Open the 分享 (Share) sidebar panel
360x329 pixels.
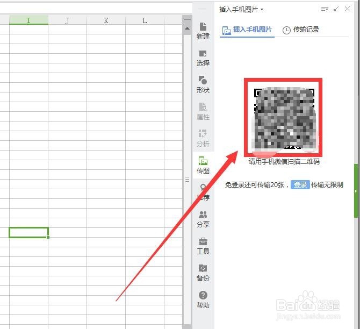click(x=203, y=219)
